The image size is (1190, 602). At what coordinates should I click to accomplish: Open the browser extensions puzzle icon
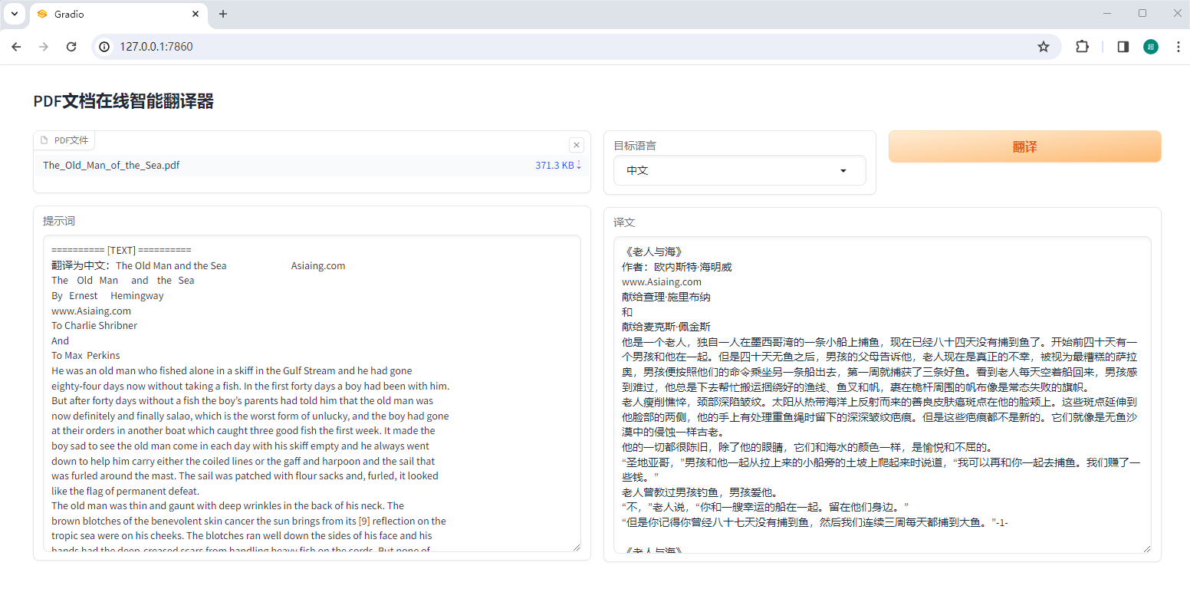pyautogui.click(x=1082, y=47)
